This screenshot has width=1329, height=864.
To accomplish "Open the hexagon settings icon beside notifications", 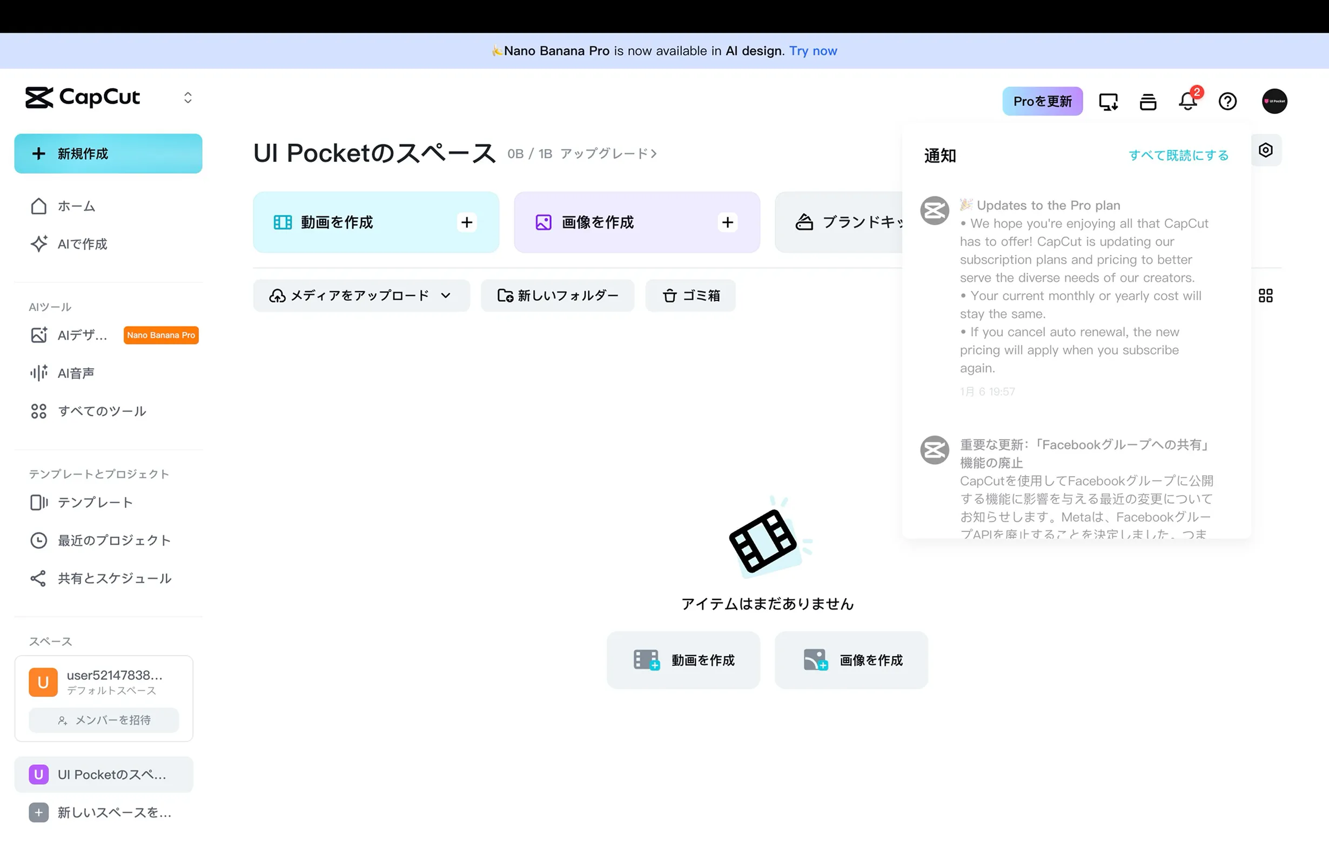I will tap(1265, 150).
